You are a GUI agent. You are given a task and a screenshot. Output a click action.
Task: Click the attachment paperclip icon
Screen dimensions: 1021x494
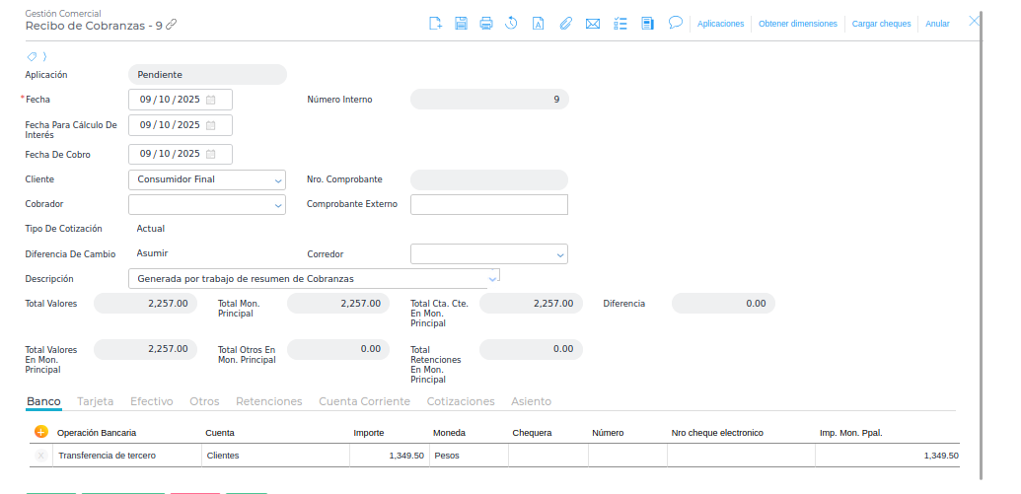tap(565, 23)
